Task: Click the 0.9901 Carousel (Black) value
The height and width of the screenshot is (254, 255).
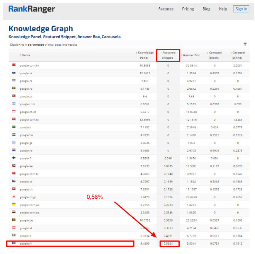Action: [214, 150]
